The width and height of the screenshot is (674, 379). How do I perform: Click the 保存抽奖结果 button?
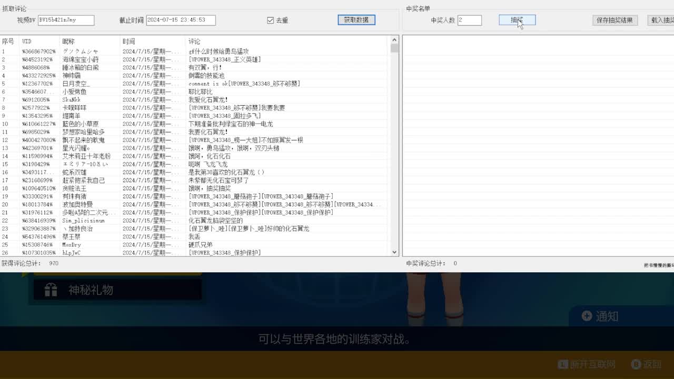coord(615,21)
